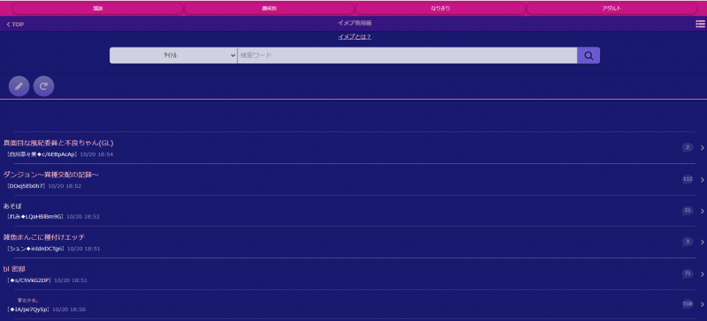Screen dimensions: 707x321
Task: Open the イメプとは？ link
Action: tap(354, 37)
